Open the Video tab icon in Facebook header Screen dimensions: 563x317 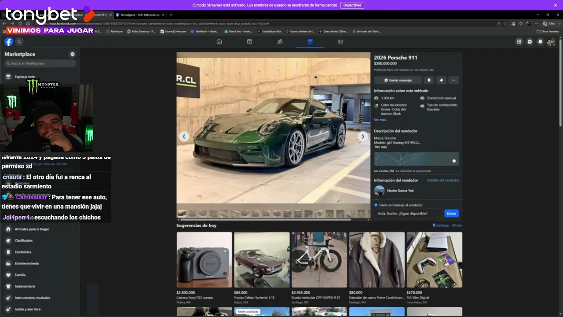coord(249,42)
